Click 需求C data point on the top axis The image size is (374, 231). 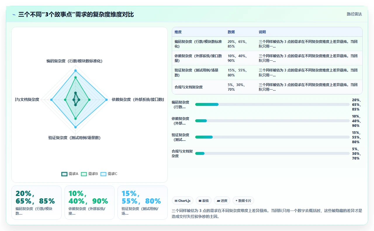(x=75, y=71)
